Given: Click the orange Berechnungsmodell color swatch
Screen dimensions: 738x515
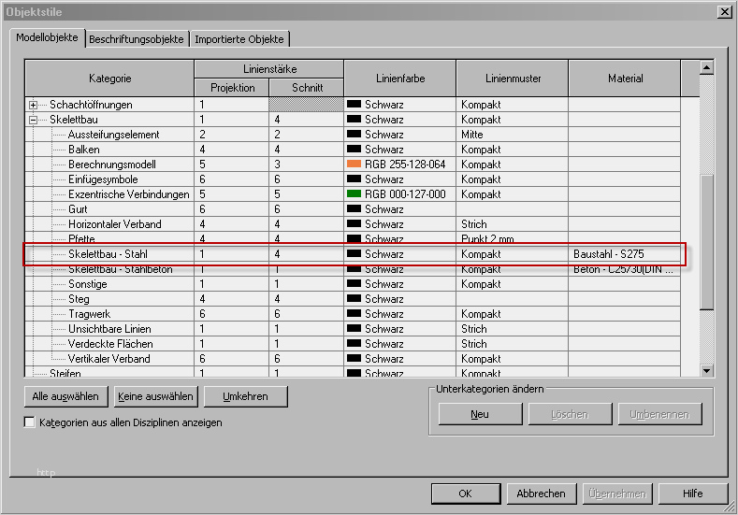Looking at the screenshot, I should (355, 165).
